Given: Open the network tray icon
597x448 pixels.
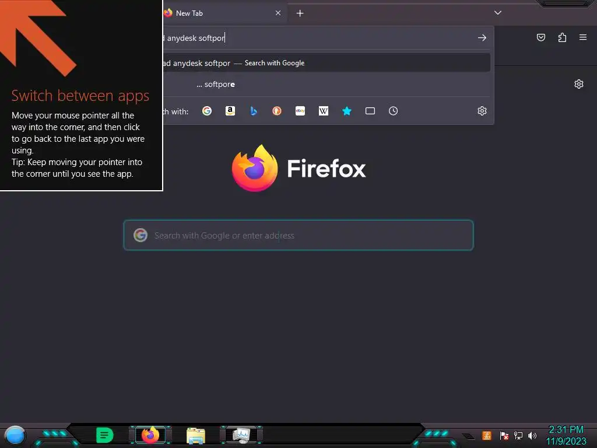Looking at the screenshot, I should point(518,435).
